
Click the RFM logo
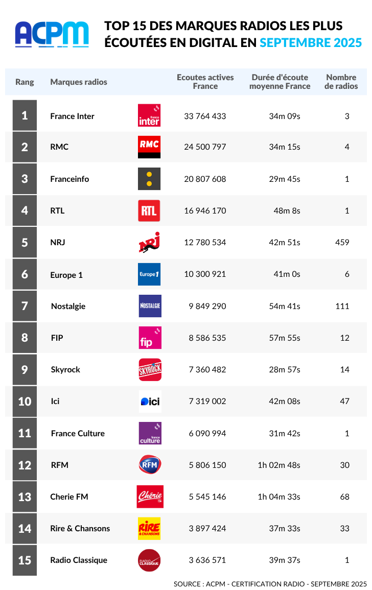[x=150, y=465]
